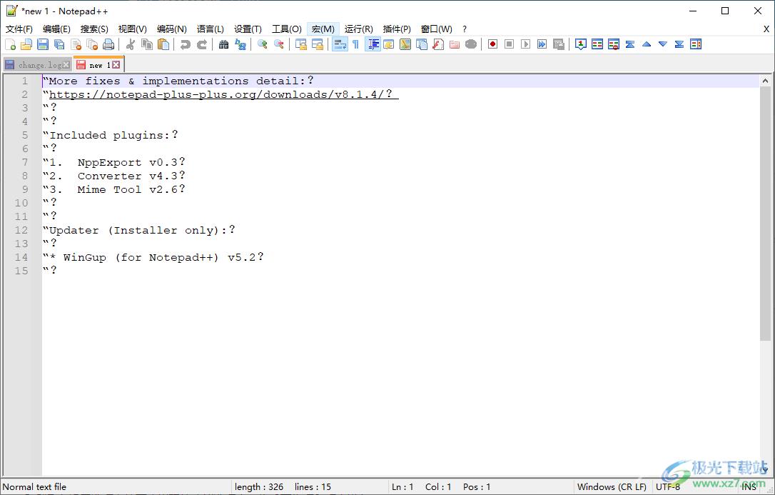Open the 文件(F) menu
Image resolution: width=775 pixels, height=495 pixels.
click(x=19, y=29)
